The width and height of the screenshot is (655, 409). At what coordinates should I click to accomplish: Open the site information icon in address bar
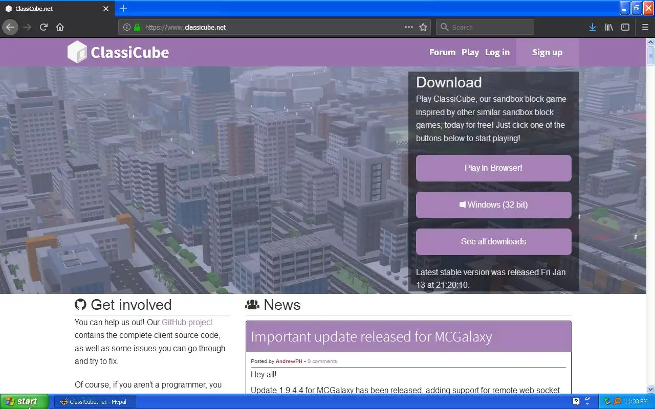click(127, 27)
